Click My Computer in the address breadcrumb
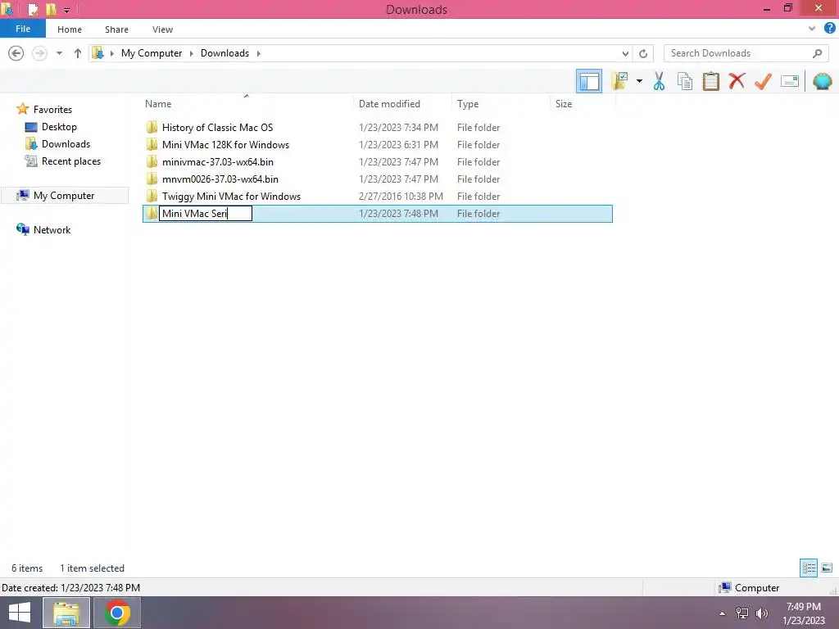Image resolution: width=839 pixels, height=629 pixels. (x=152, y=53)
